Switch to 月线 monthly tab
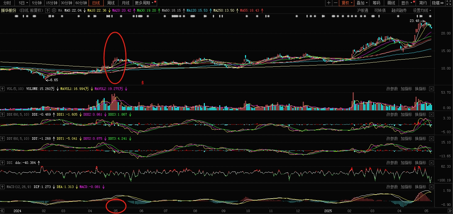Image resolution: width=453 pixels, height=214 pixels. pos(126,3)
